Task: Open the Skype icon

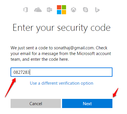Action: click(x=86, y=10)
